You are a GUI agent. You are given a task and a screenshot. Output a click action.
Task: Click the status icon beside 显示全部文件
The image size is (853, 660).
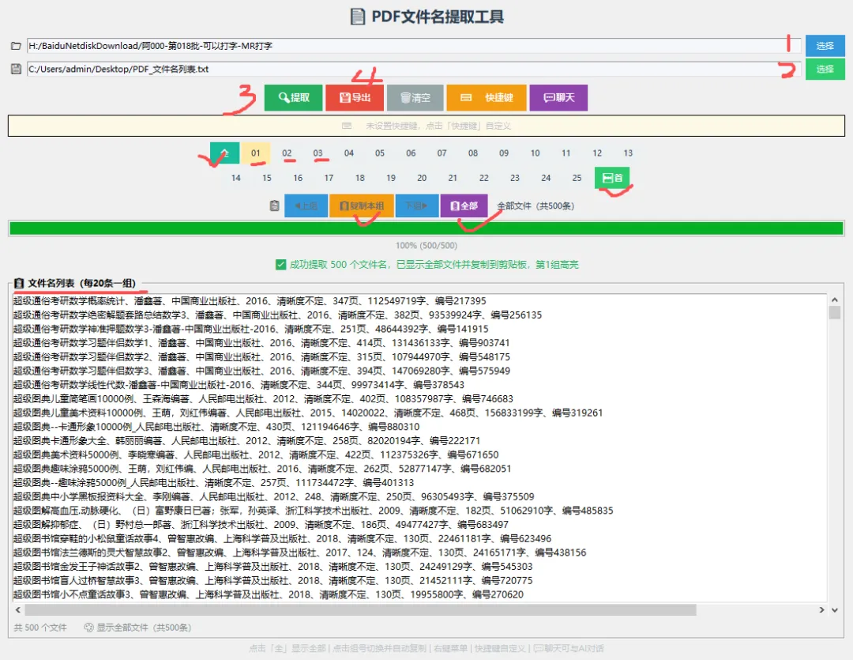[x=88, y=628]
